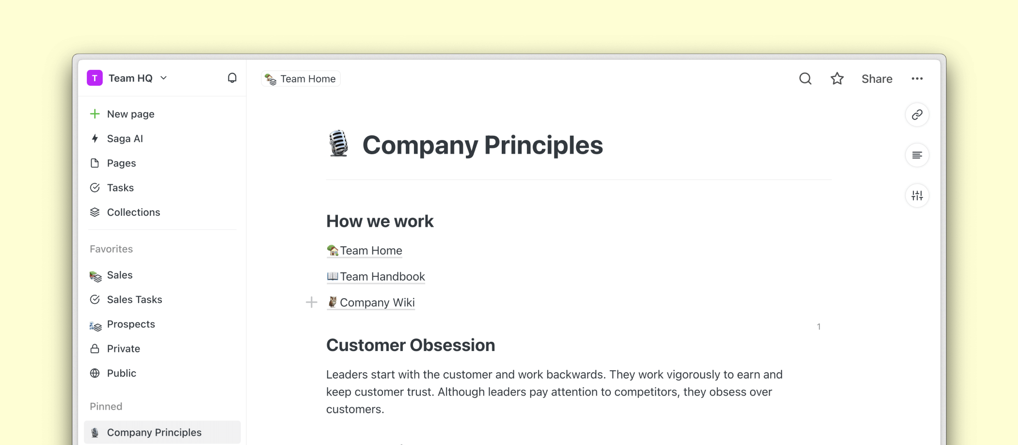Click the notifications bell
Viewport: 1018px width, 445px height.
point(232,78)
